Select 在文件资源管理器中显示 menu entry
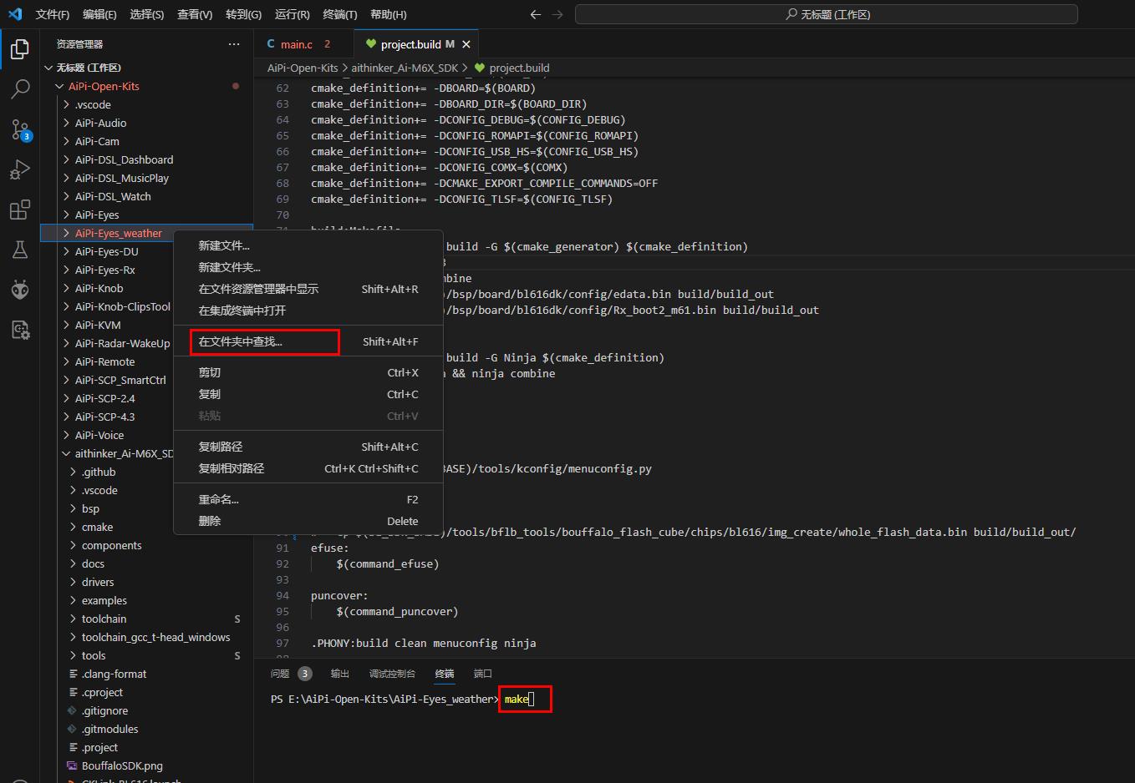Image resolution: width=1135 pixels, height=783 pixels. pos(308,289)
